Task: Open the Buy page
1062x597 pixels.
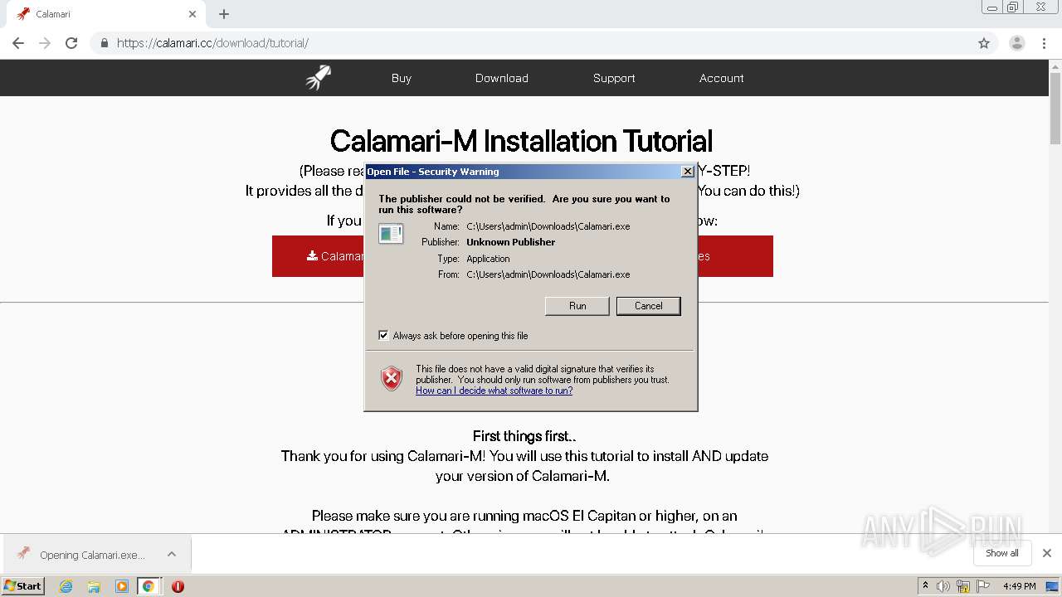Action: coord(402,78)
